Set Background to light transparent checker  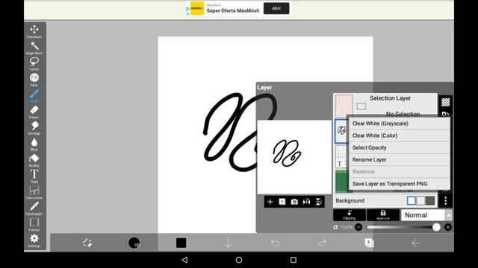coord(420,200)
